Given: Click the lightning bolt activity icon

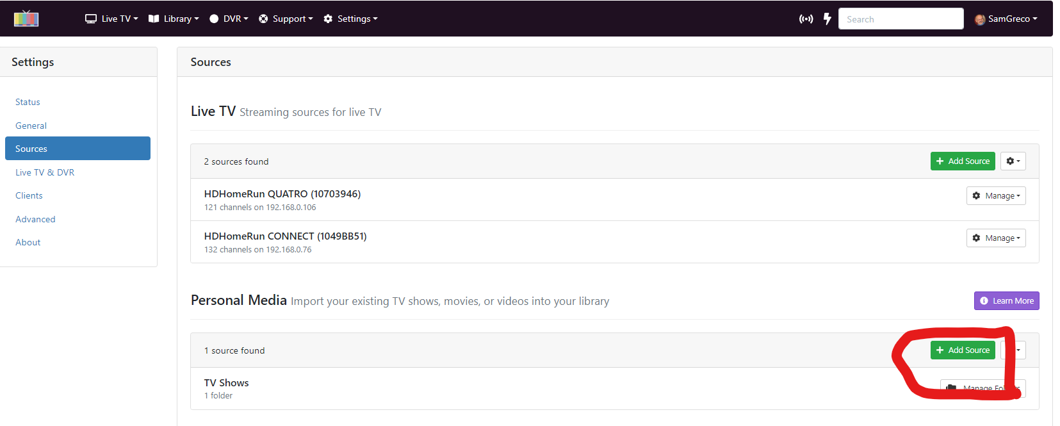Looking at the screenshot, I should point(827,19).
